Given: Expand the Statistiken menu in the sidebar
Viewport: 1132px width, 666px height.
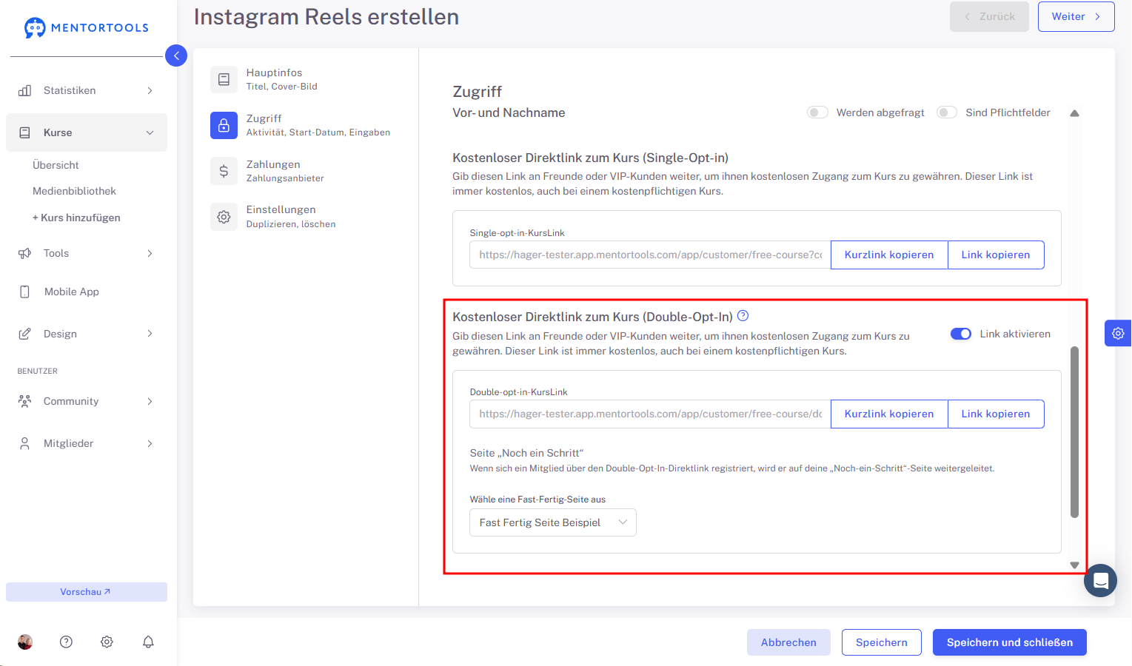Looking at the screenshot, I should [87, 90].
